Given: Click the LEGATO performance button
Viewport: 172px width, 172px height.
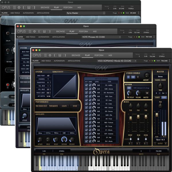Looking at the screenshot, I should (x=64, y=106).
